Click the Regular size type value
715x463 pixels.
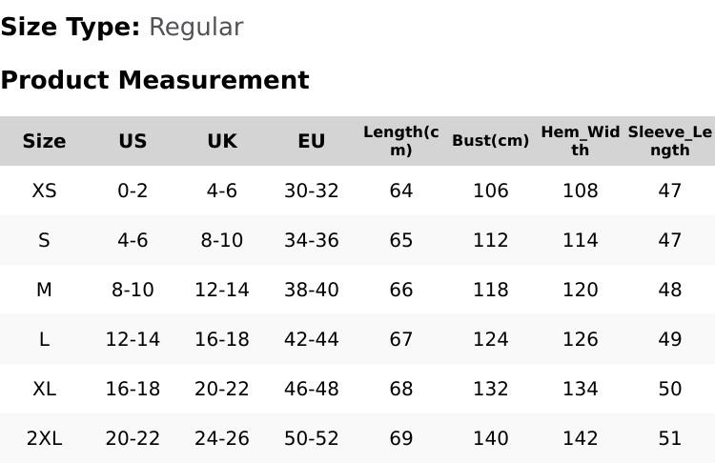click(195, 27)
